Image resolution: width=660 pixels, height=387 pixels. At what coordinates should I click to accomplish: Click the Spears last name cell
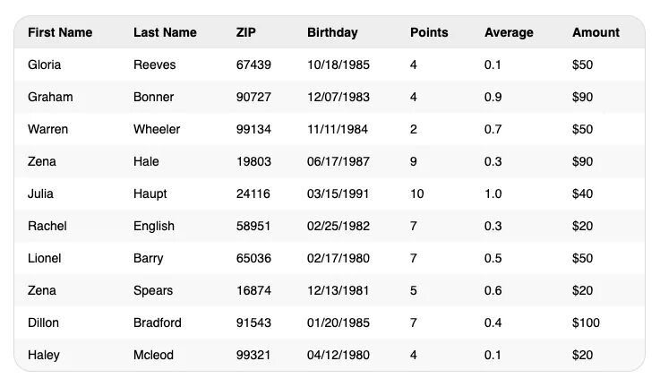coord(153,290)
